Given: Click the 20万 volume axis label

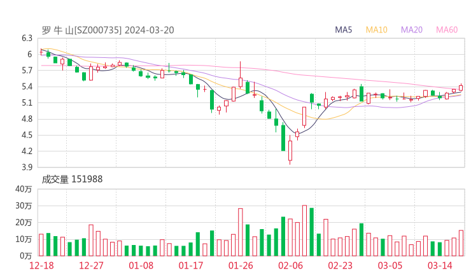Looking at the screenshot, I should pyautogui.click(x=24, y=223).
